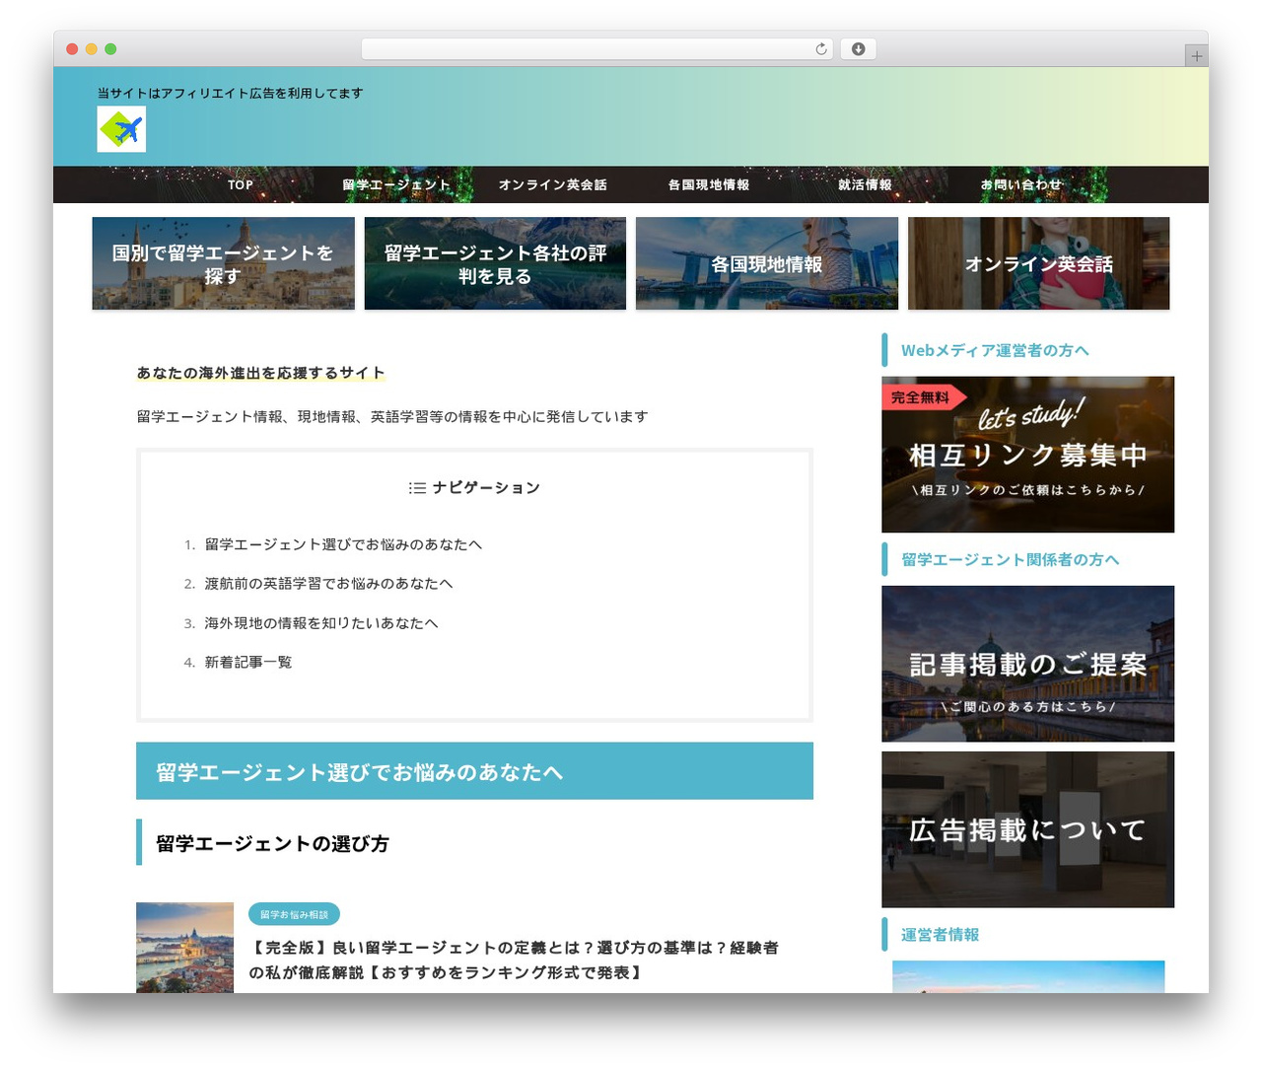
Task: Open the TOP menu item
Action: pyautogui.click(x=241, y=184)
